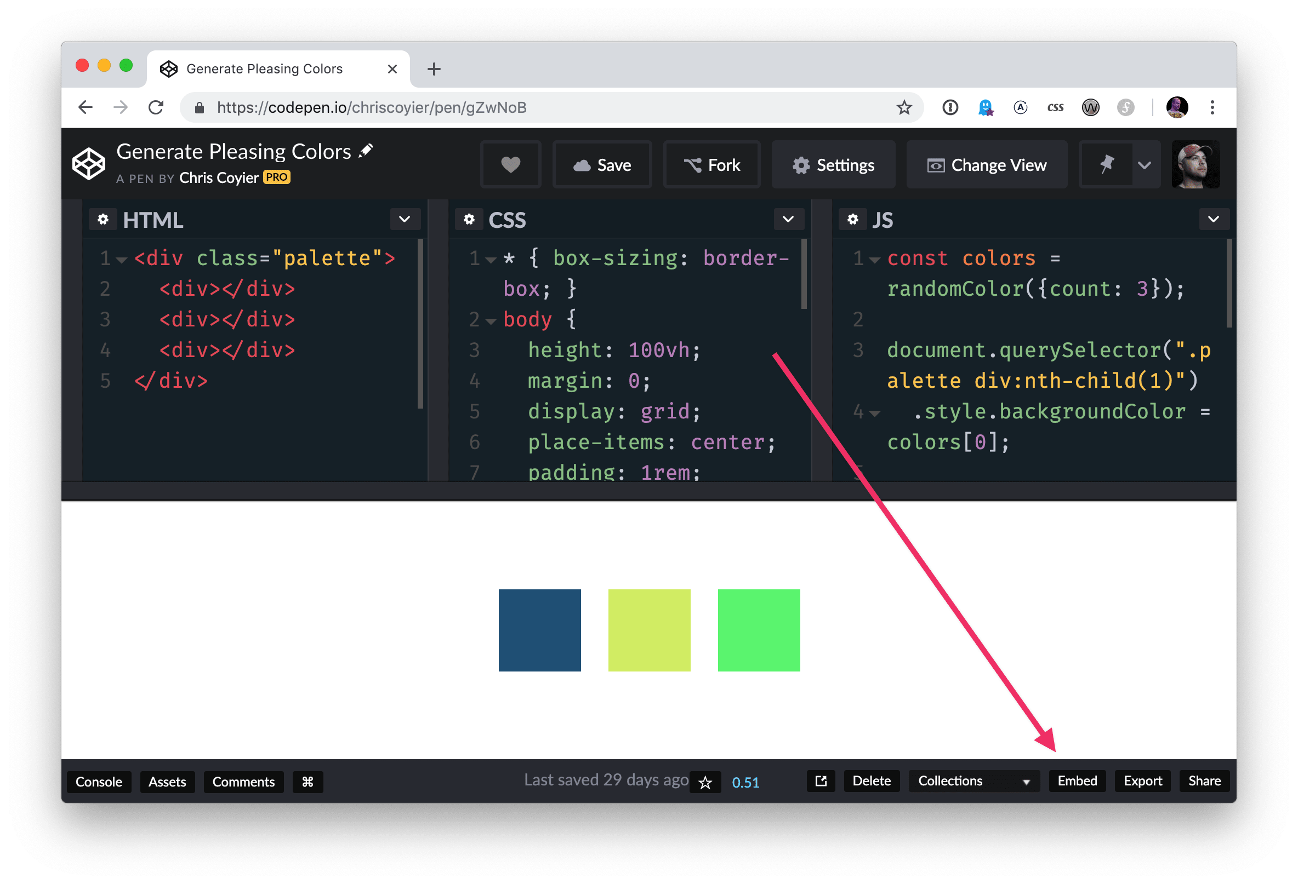Open Collections dropdown in footer
The height and width of the screenshot is (884, 1298).
pyautogui.click(x=974, y=780)
